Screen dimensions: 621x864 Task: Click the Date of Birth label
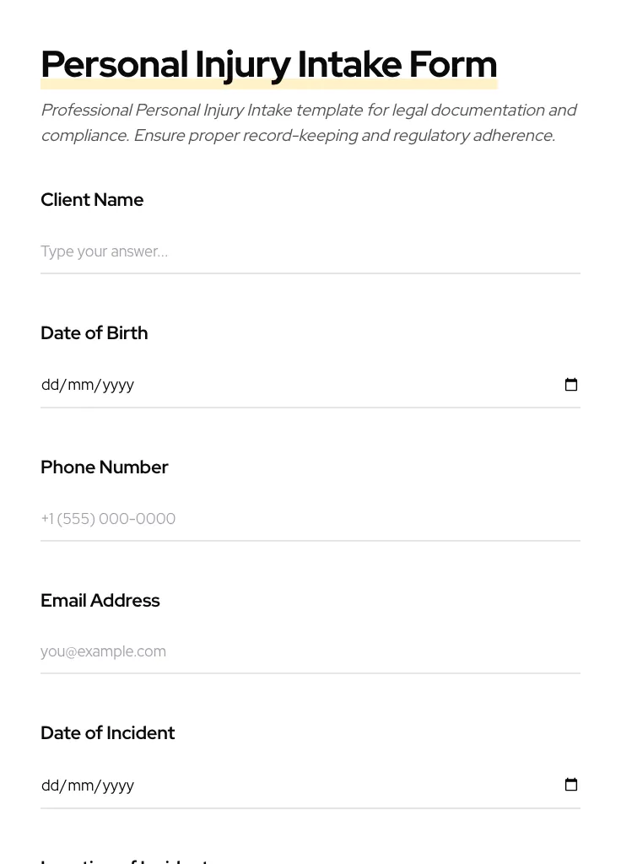pyautogui.click(x=94, y=333)
